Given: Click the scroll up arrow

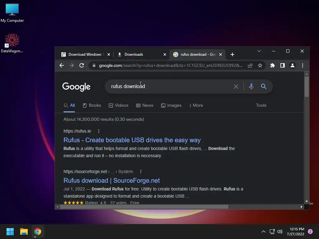Looking at the screenshot, I should 307,74.
